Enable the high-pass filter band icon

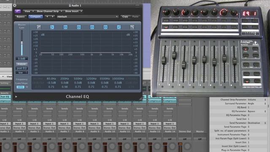click(39, 27)
